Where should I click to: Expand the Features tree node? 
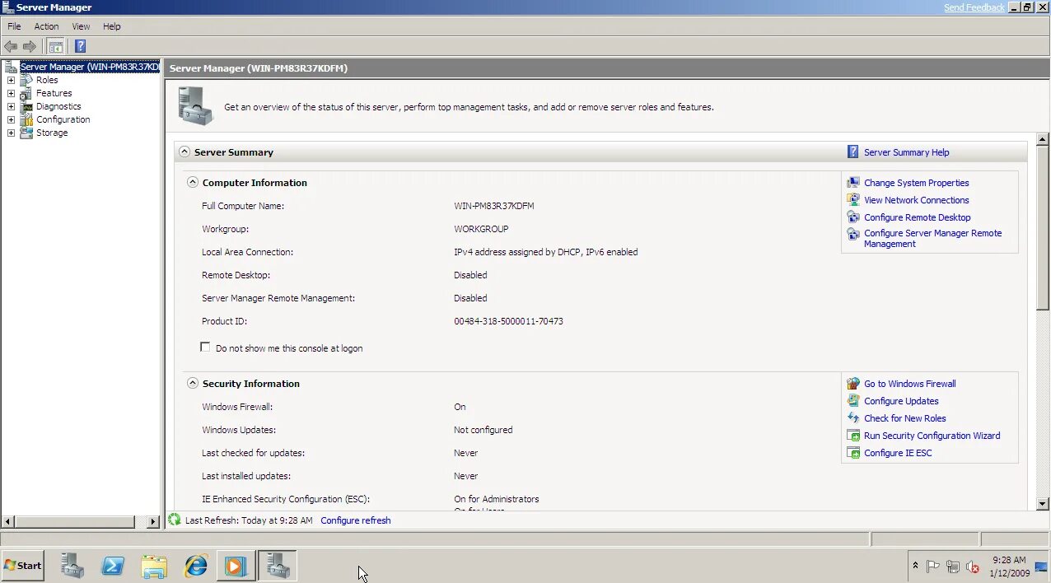click(11, 93)
